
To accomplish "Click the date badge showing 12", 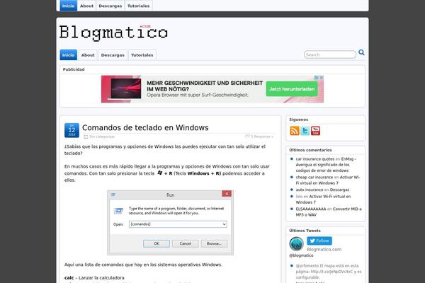I will pos(72,130).
